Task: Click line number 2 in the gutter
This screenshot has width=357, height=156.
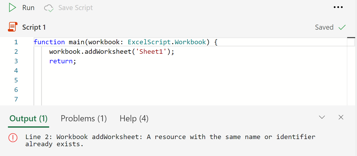Action: point(16,51)
